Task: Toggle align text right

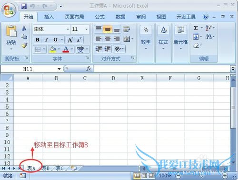Action: (117, 39)
